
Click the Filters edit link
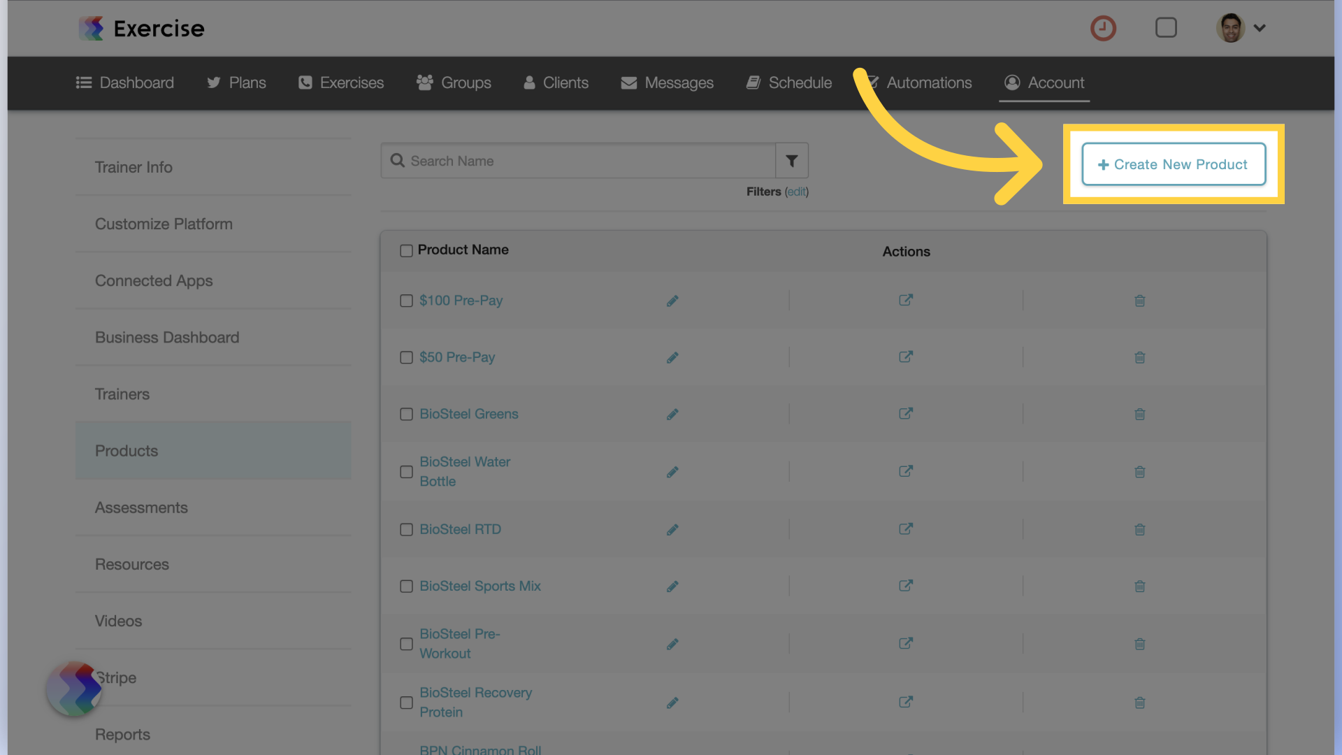797,192
